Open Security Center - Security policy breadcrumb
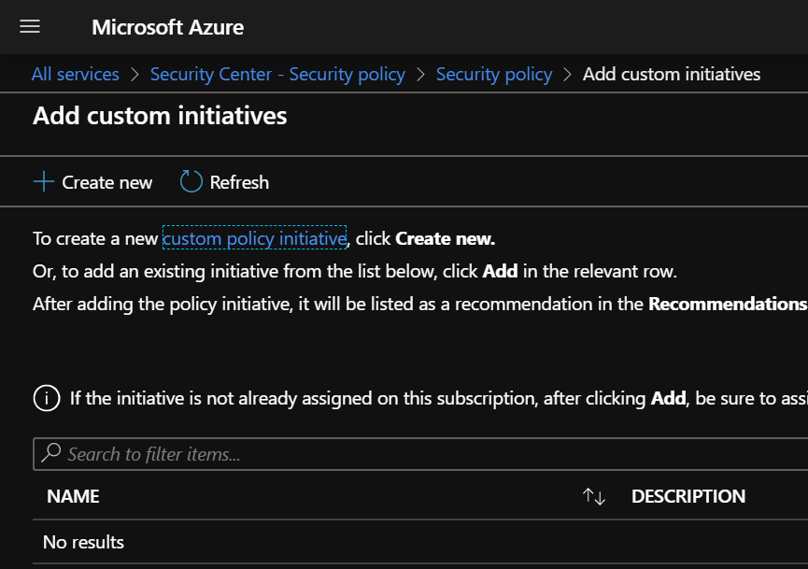Screen dimensions: 808x569 (x=277, y=74)
